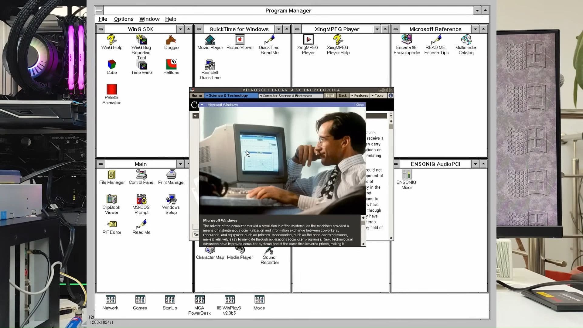The width and height of the screenshot is (583, 328).
Task: Switch to Encarta Home
Action: [196, 95]
